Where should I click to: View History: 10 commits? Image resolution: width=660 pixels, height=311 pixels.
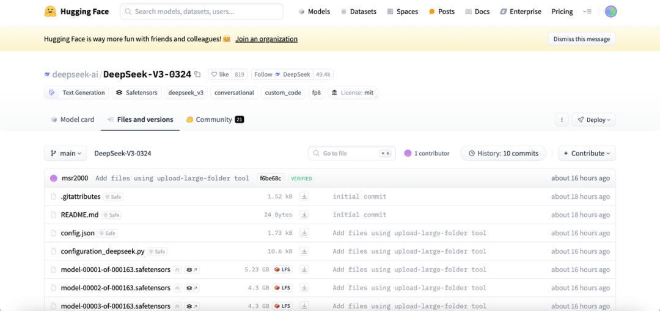[x=503, y=154]
